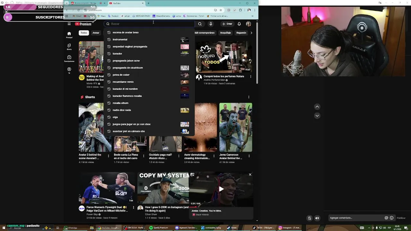
Task: Choose suggestion 'propaganda jabon acne'
Action: coord(149,61)
